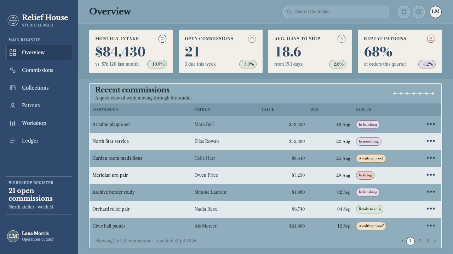Click the Open Commissions card icon

tap(252, 39)
